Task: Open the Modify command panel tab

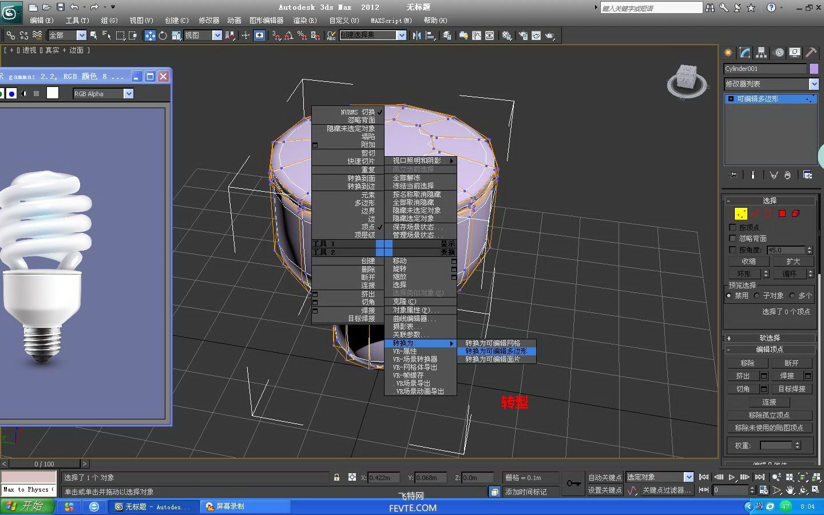Action: pyautogui.click(x=745, y=53)
